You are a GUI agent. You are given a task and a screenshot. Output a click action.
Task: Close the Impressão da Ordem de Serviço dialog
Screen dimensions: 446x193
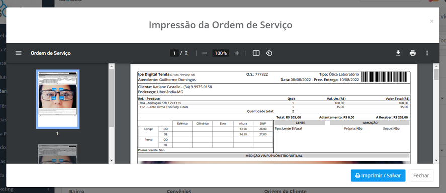click(432, 21)
